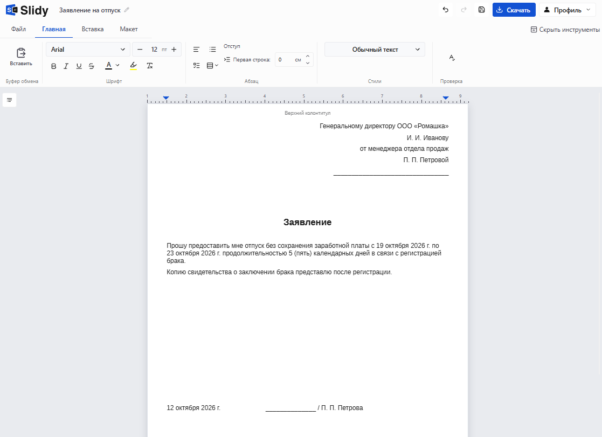Image resolution: width=602 pixels, height=437 pixels.
Task: Click the text alignment icon
Action: point(196,50)
